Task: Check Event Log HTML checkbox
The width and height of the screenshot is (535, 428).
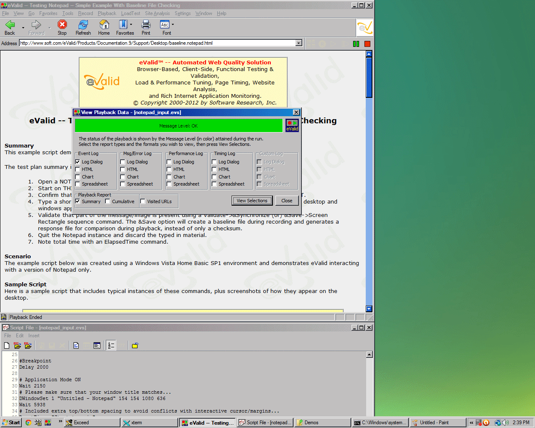Action: [78, 169]
